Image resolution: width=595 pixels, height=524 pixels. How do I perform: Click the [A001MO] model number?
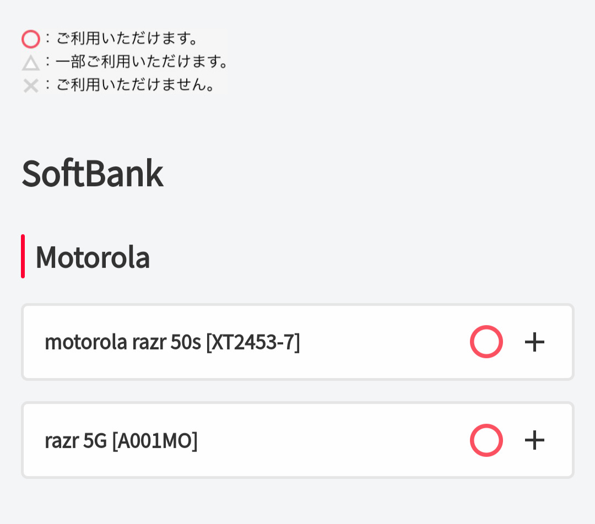(154, 441)
